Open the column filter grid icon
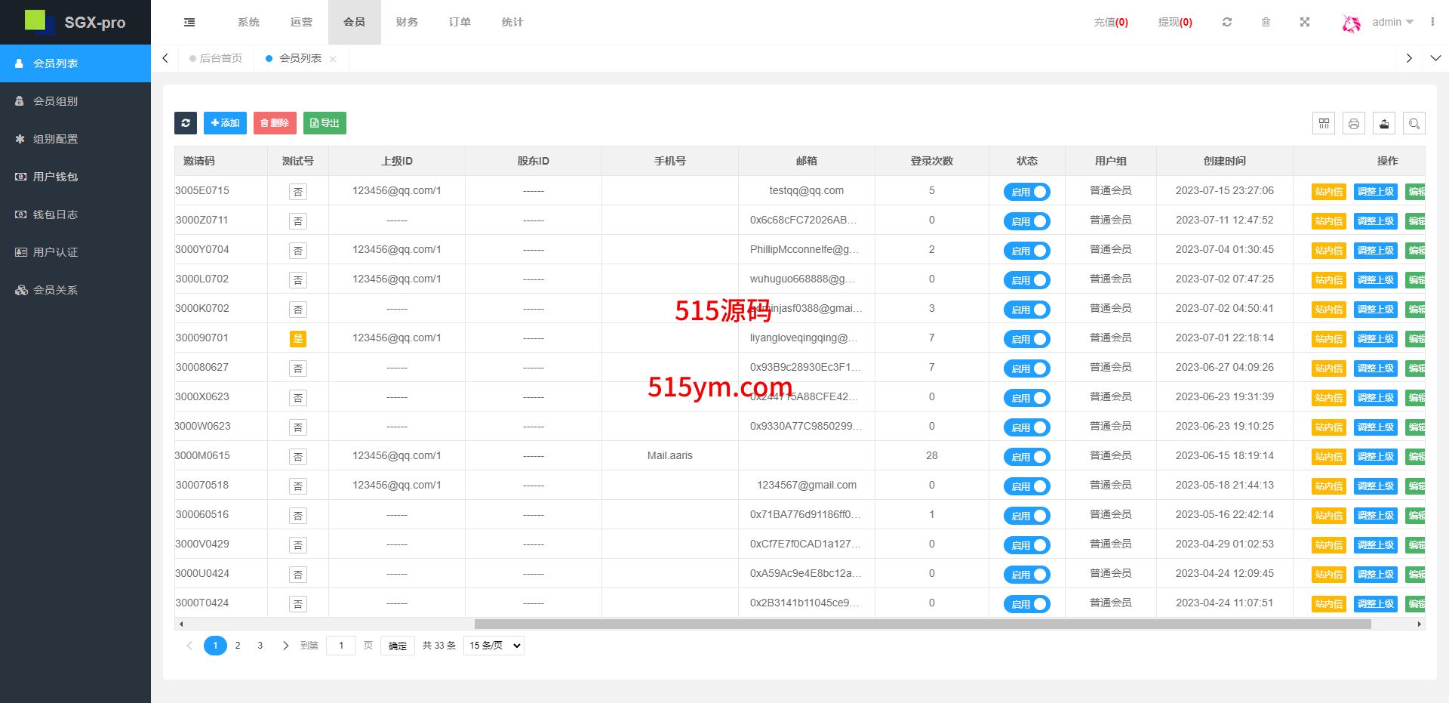1449x703 pixels. (1324, 123)
